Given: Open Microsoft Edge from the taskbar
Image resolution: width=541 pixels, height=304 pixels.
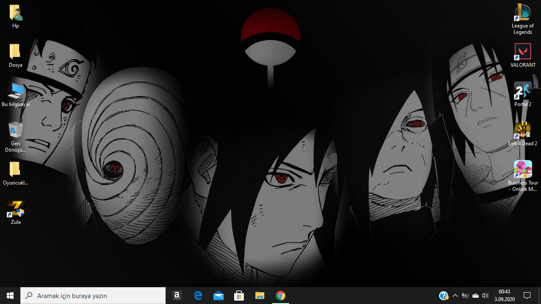Looking at the screenshot, I should pos(198,296).
